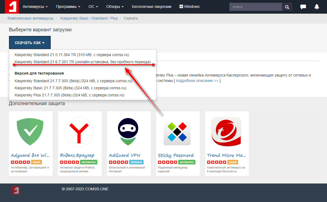
Task: Click 'Безопасный и анонимный Интернет' description
Action: (127, 169)
